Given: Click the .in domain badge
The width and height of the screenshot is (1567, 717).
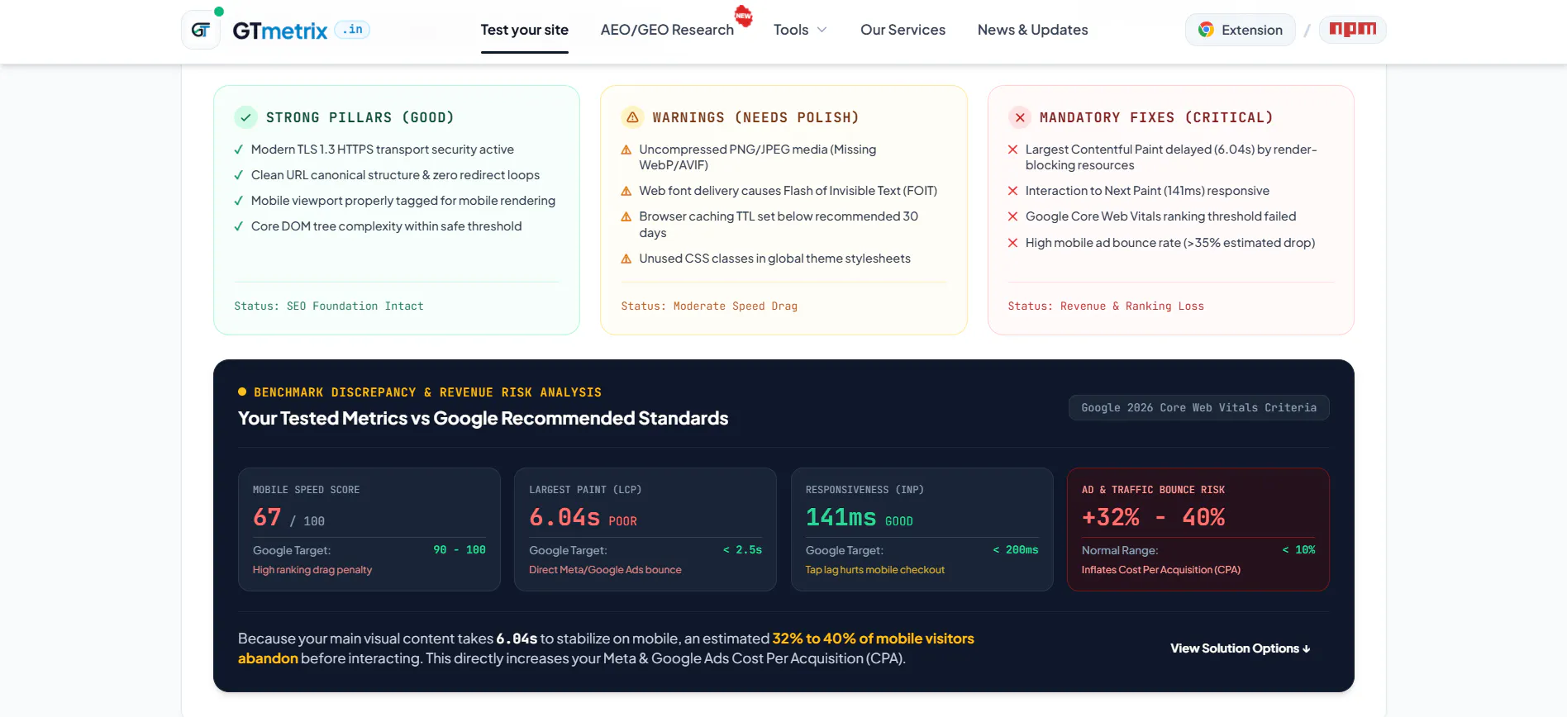Looking at the screenshot, I should [x=352, y=30].
